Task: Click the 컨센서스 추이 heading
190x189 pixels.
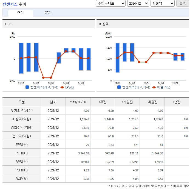Action: tap(14, 4)
